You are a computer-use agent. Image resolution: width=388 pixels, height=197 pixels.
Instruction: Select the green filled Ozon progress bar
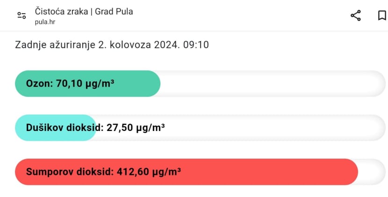(87, 83)
